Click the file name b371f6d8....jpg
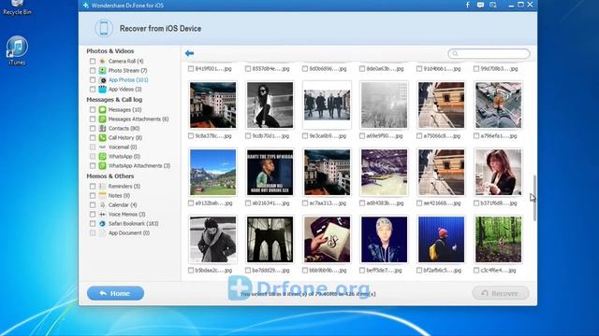Viewport: 599px width, 336px height. [x=499, y=203]
